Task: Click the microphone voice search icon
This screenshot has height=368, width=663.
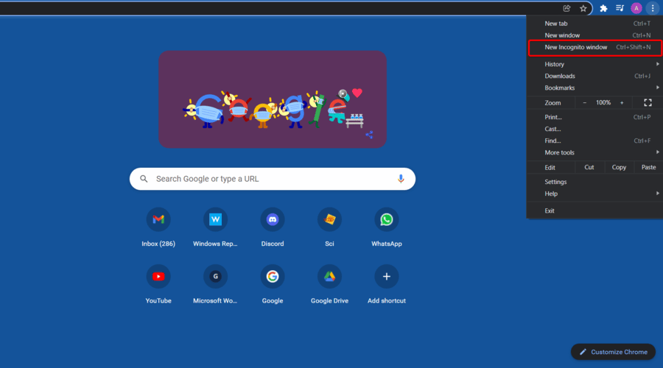Action: pos(401,179)
